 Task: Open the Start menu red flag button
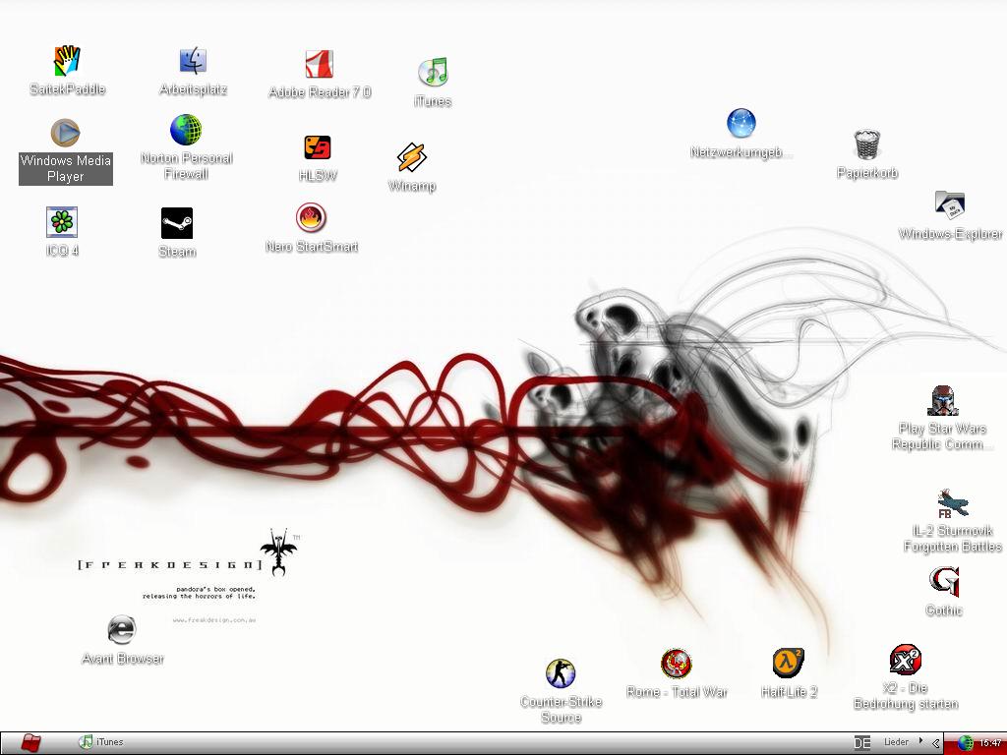[30, 743]
